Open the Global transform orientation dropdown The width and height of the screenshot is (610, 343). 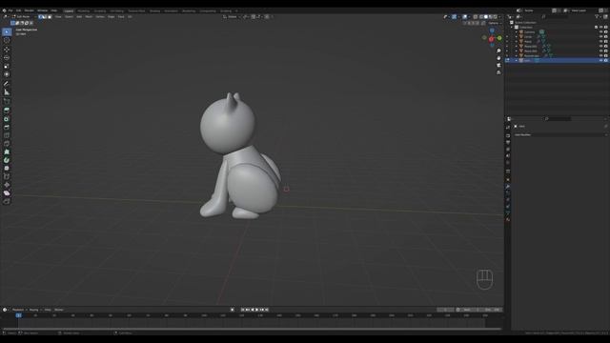[231, 17]
